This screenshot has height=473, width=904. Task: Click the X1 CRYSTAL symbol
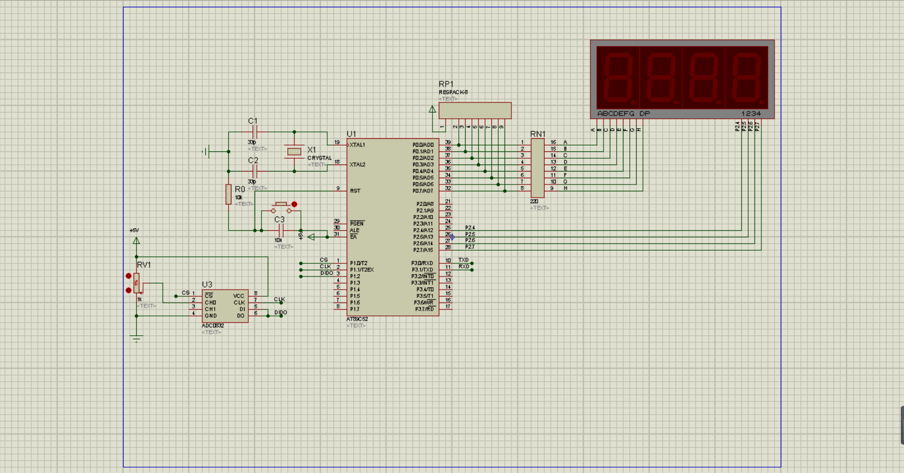coord(294,152)
